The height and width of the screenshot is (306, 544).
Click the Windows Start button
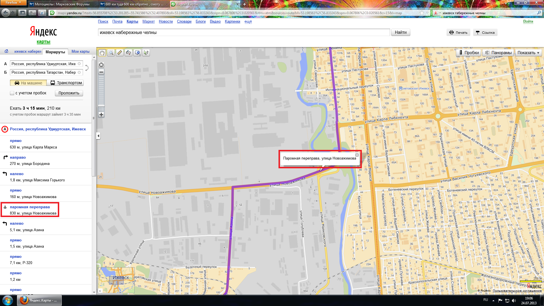(8, 300)
